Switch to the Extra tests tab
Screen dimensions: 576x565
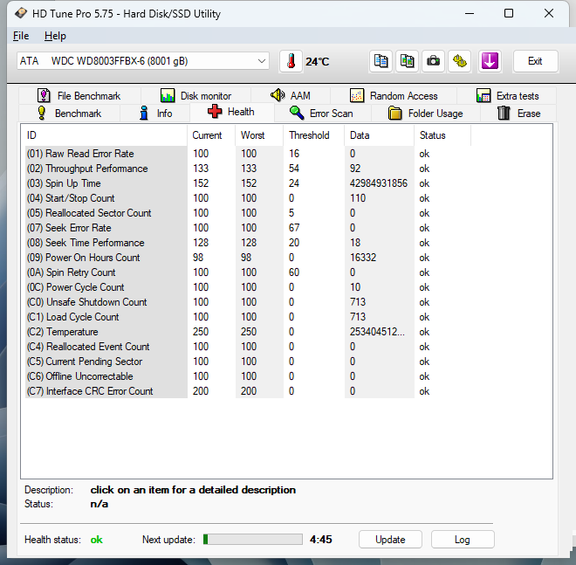[x=507, y=96]
